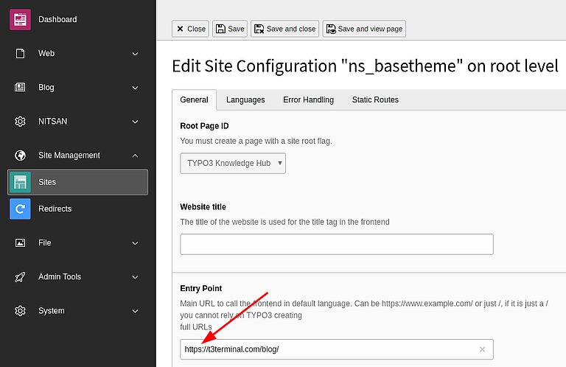
Task: Click the Site Management menu label
Action: click(69, 155)
